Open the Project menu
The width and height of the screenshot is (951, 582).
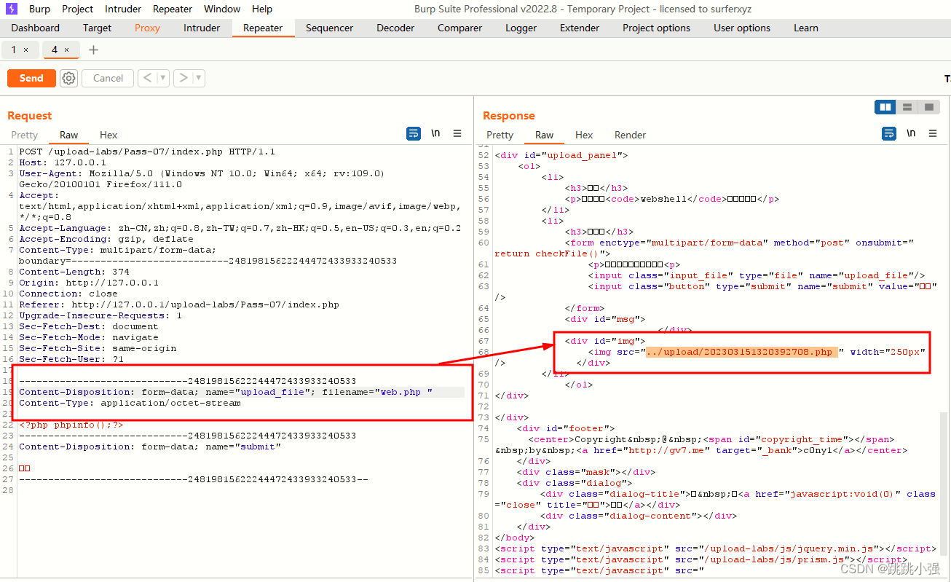(77, 9)
